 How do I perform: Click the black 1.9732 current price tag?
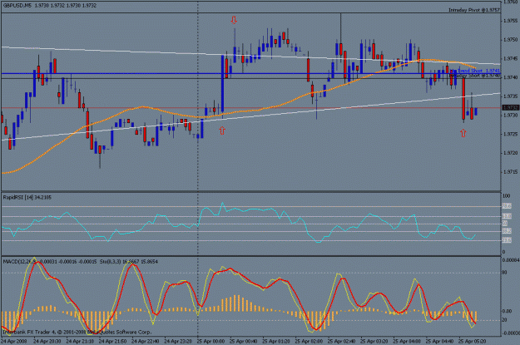[510, 108]
